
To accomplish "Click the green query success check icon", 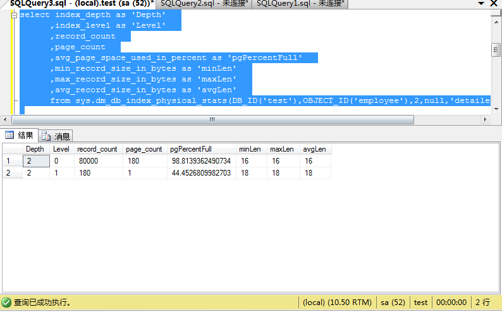I will point(6,302).
